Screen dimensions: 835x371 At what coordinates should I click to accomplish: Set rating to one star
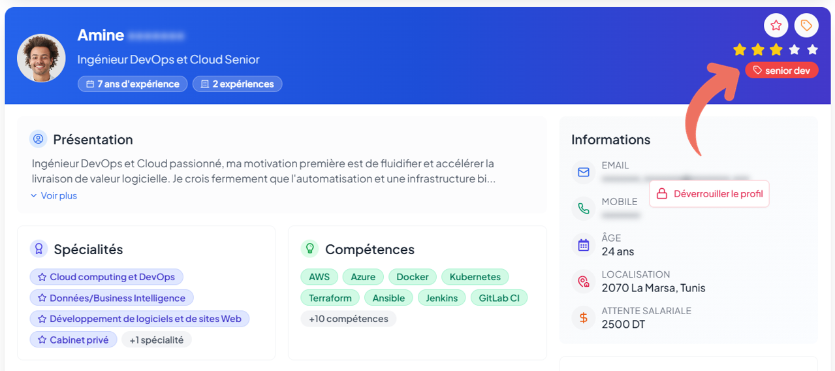[x=739, y=50]
